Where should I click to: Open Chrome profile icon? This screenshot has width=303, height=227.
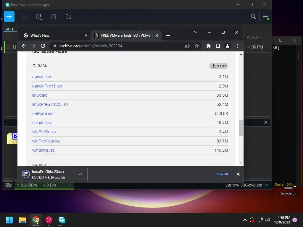[x=228, y=46]
